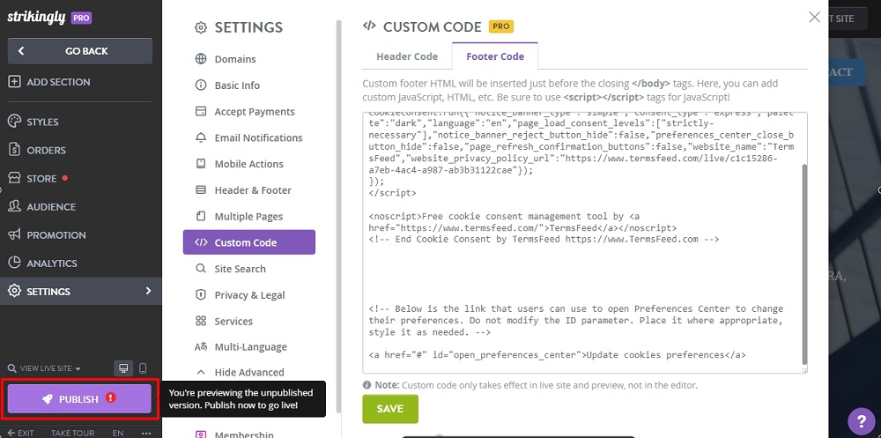The width and height of the screenshot is (881, 438).
Task: Open Audience via people icon
Action: [15, 206]
